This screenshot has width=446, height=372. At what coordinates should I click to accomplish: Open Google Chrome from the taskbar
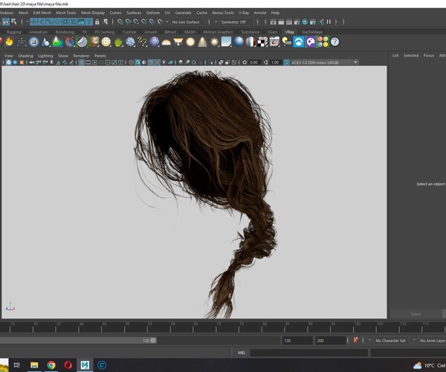51,365
